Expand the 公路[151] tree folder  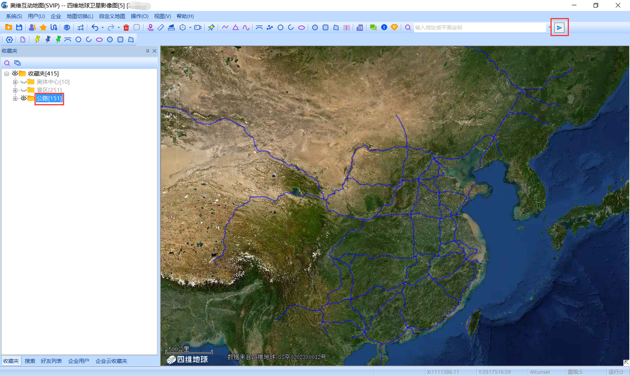pyautogui.click(x=15, y=99)
